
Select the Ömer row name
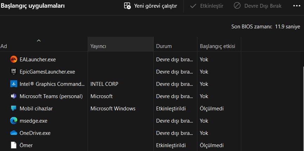tap(26, 145)
